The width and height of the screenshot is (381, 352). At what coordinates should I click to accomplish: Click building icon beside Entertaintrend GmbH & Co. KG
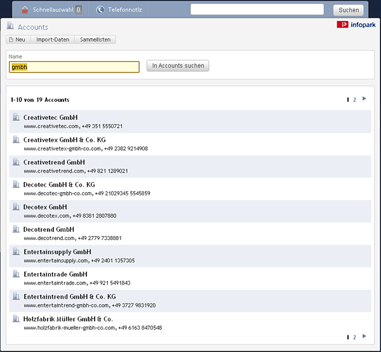tap(16, 296)
